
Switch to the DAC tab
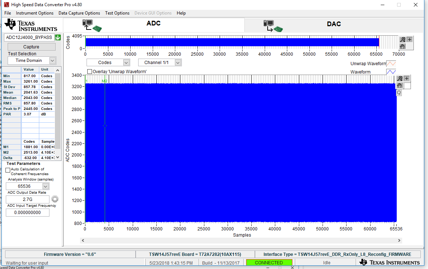tap(334, 25)
